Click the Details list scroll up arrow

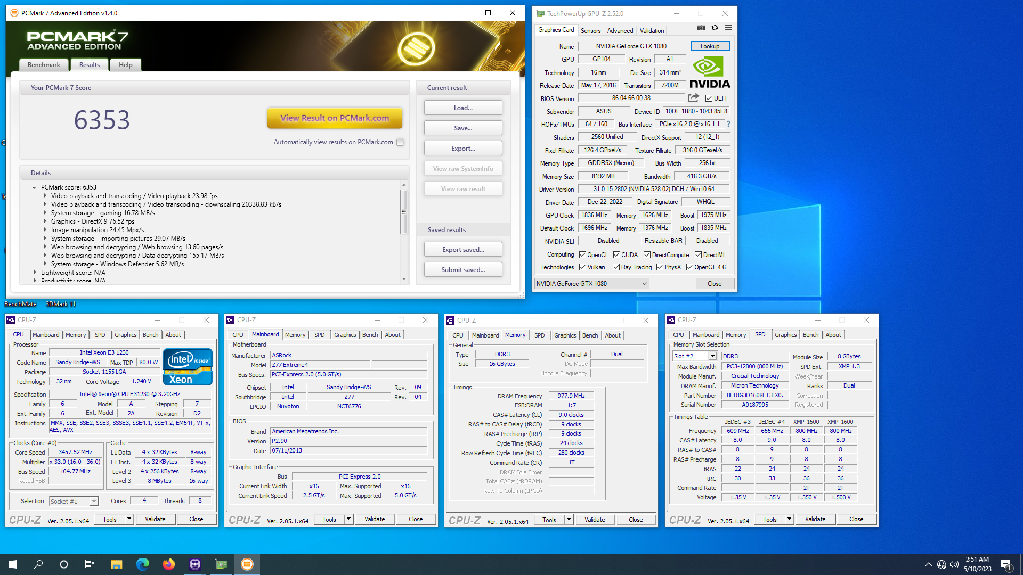pyautogui.click(x=404, y=185)
